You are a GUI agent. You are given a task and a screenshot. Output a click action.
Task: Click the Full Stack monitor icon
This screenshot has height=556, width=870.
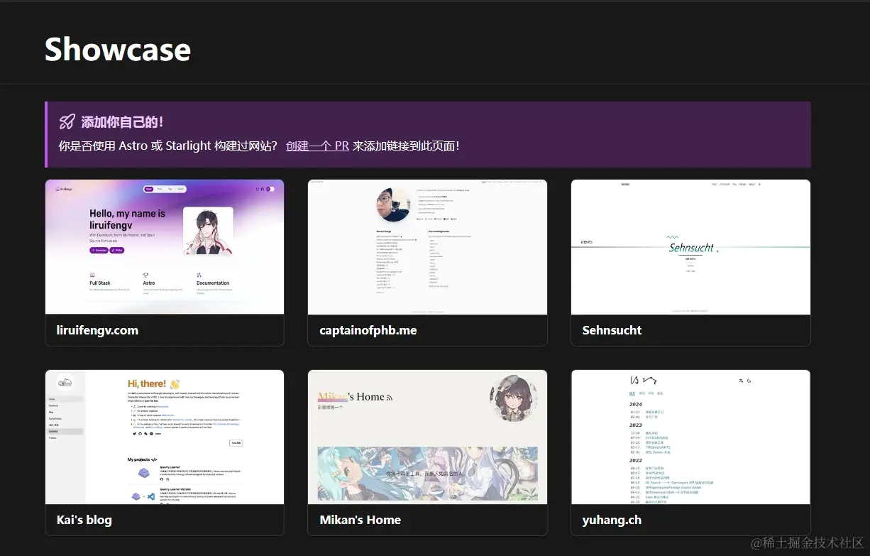click(92, 275)
